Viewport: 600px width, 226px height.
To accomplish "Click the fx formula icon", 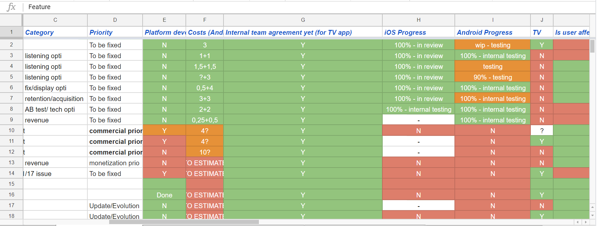I will point(11,7).
